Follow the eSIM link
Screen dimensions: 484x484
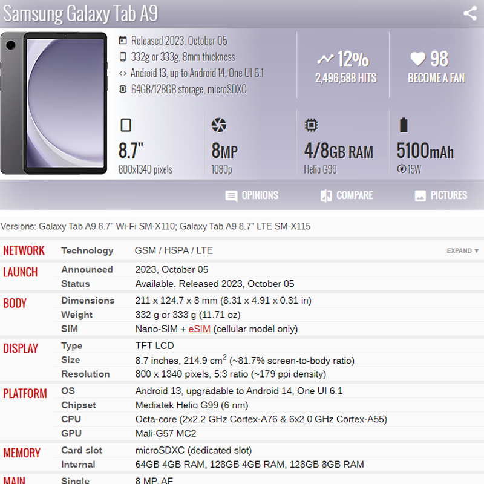pyautogui.click(x=200, y=329)
